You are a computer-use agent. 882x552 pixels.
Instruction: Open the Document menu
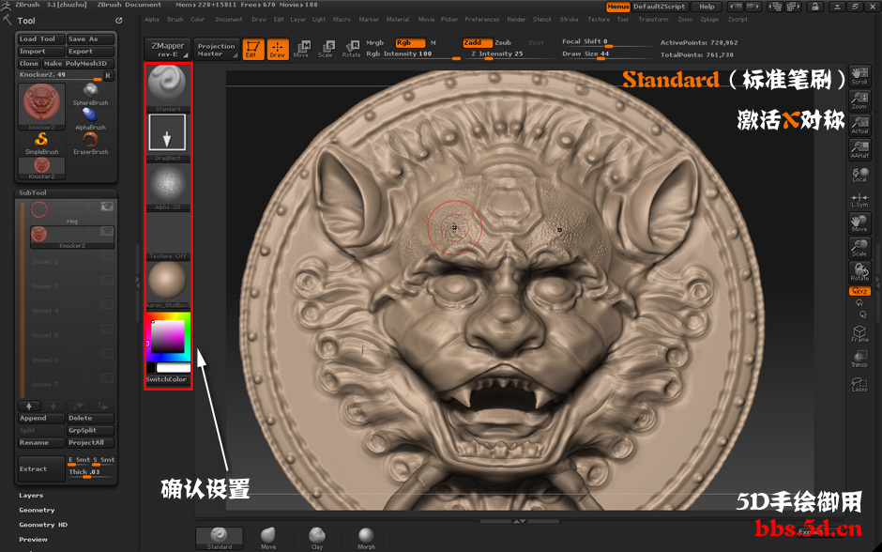[229, 19]
